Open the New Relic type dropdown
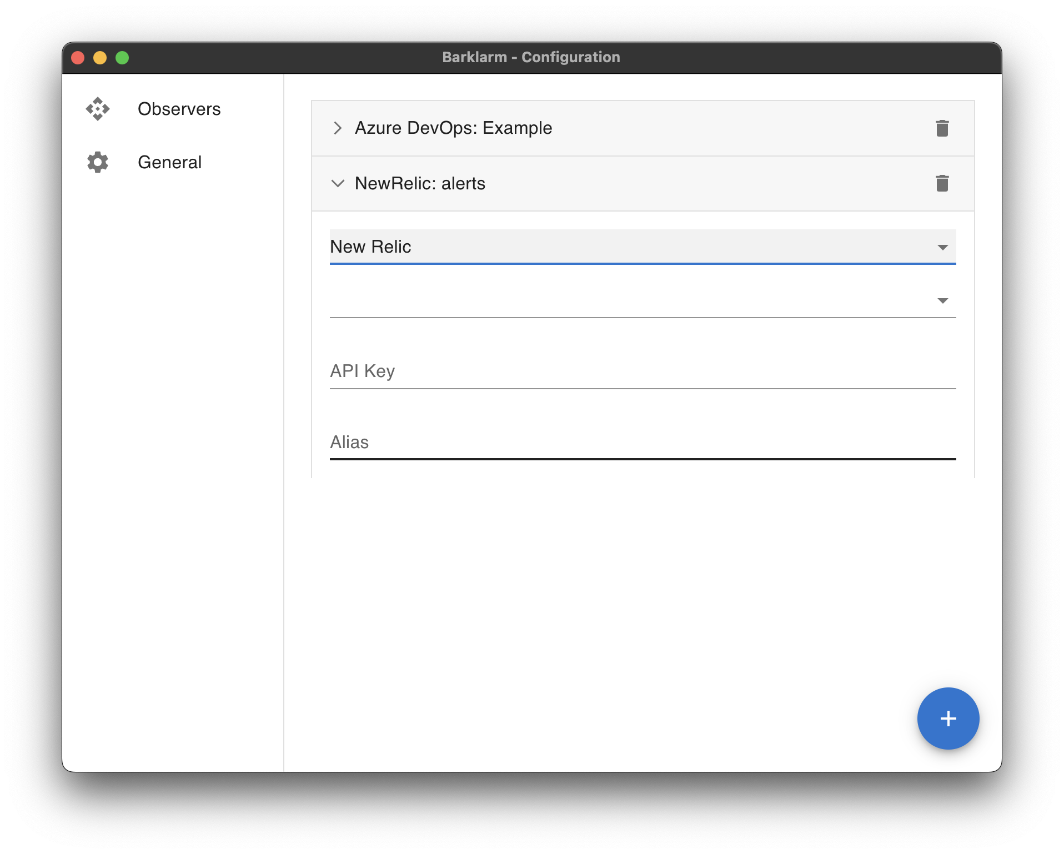 tap(643, 247)
